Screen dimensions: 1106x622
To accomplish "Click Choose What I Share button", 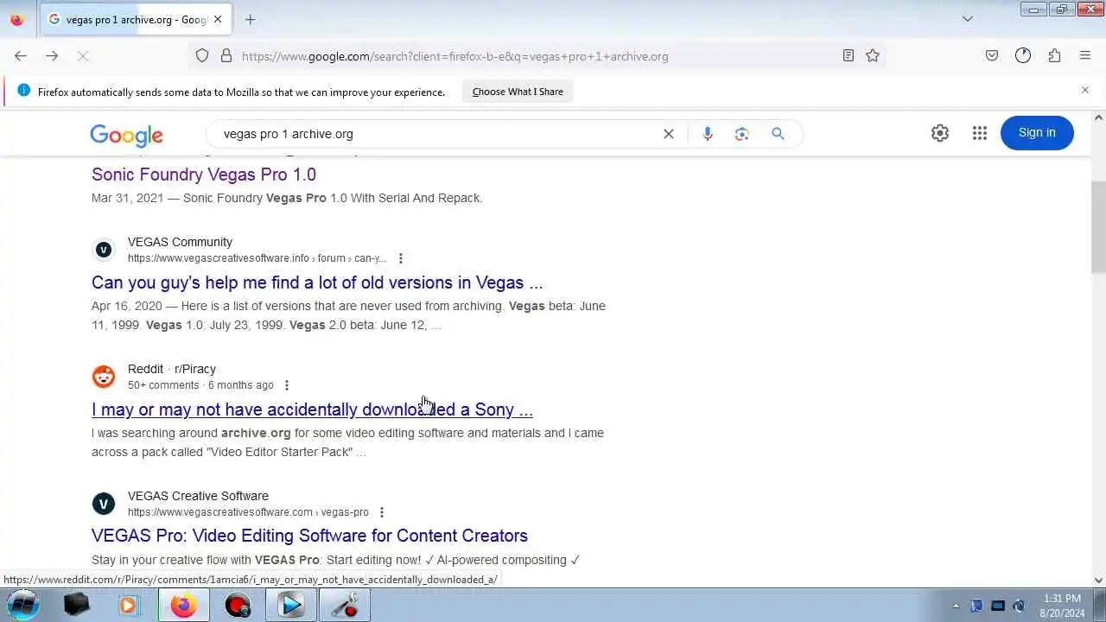I will [x=518, y=92].
